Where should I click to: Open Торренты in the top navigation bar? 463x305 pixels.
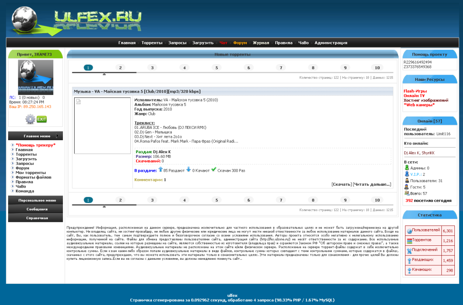click(x=152, y=43)
